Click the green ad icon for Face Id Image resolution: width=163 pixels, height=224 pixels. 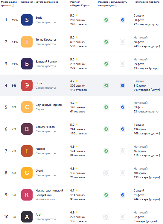point(106,151)
